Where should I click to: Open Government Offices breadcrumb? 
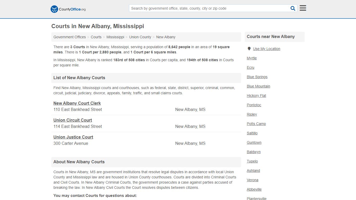[x=70, y=37]
